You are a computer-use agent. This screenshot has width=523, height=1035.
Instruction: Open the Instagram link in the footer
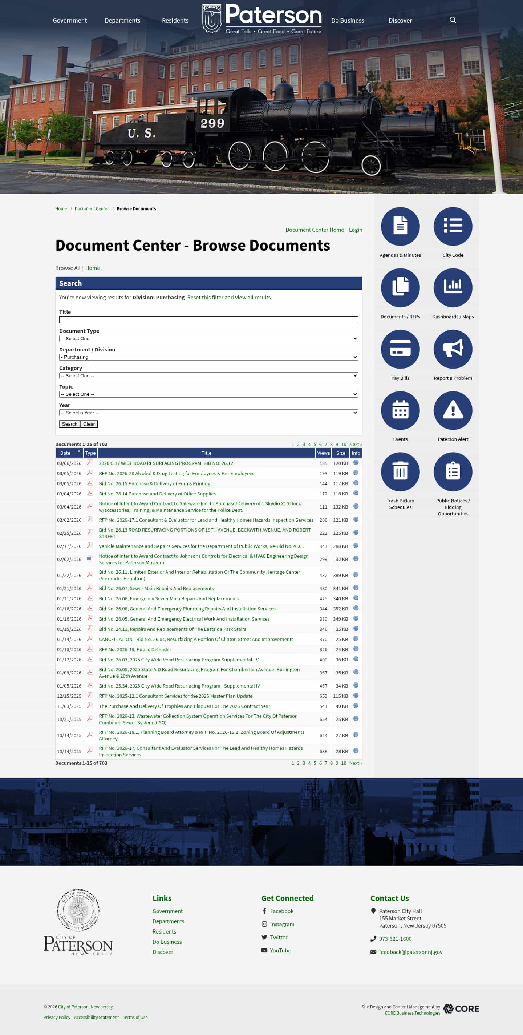point(282,924)
